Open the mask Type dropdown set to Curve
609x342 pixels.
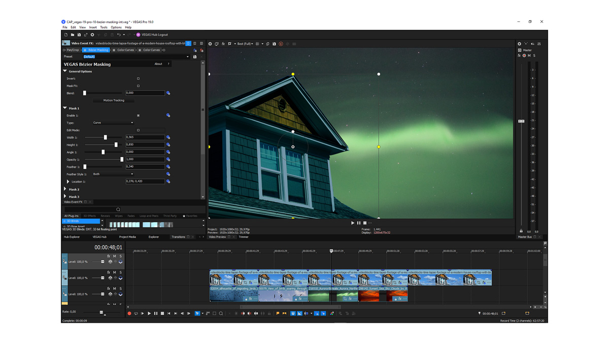tap(113, 123)
